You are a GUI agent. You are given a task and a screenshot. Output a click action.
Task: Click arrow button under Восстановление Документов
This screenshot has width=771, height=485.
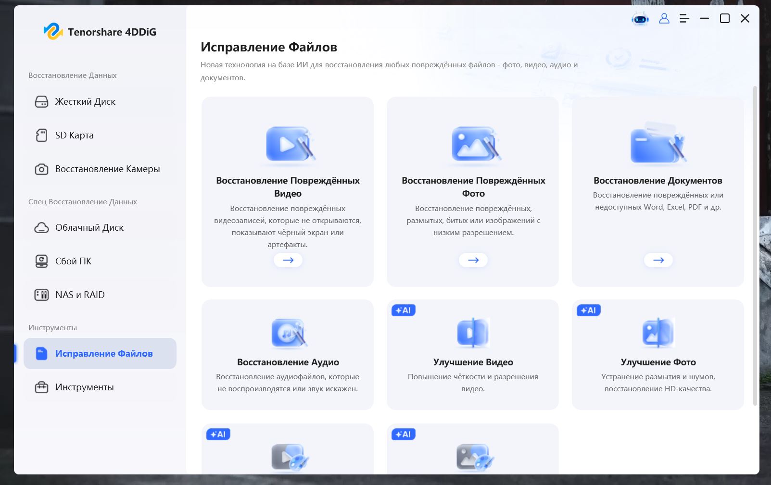click(x=658, y=260)
